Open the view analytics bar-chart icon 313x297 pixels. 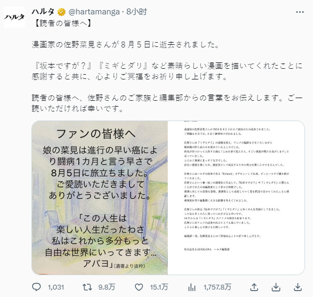192,287
